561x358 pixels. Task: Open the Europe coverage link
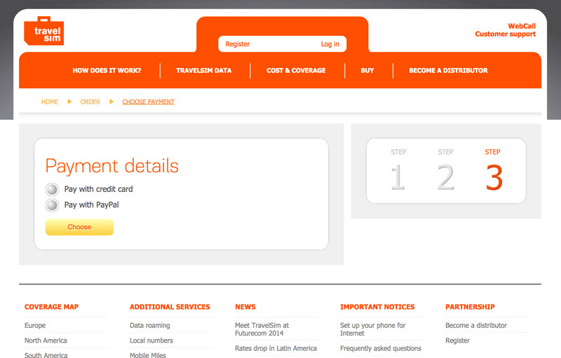coord(35,326)
